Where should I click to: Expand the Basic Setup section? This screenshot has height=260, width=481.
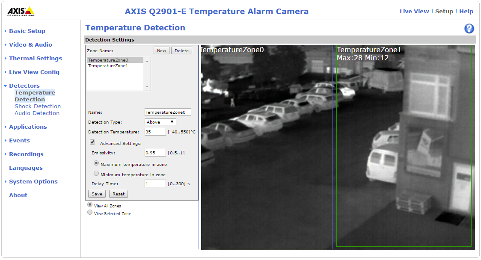pyautogui.click(x=27, y=31)
